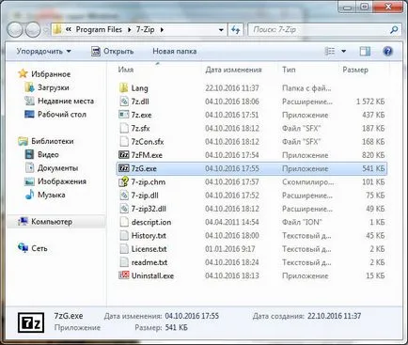Expand the arrow after 7-Zip in the path

[162, 30]
